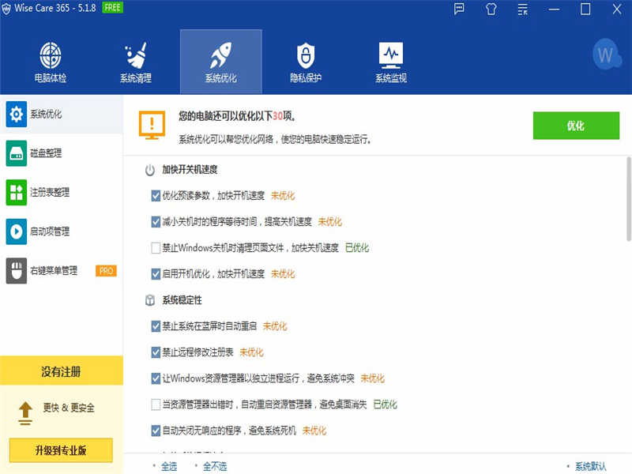
Task: Click the power icon beside 加快开关机速度
Action: click(x=150, y=170)
